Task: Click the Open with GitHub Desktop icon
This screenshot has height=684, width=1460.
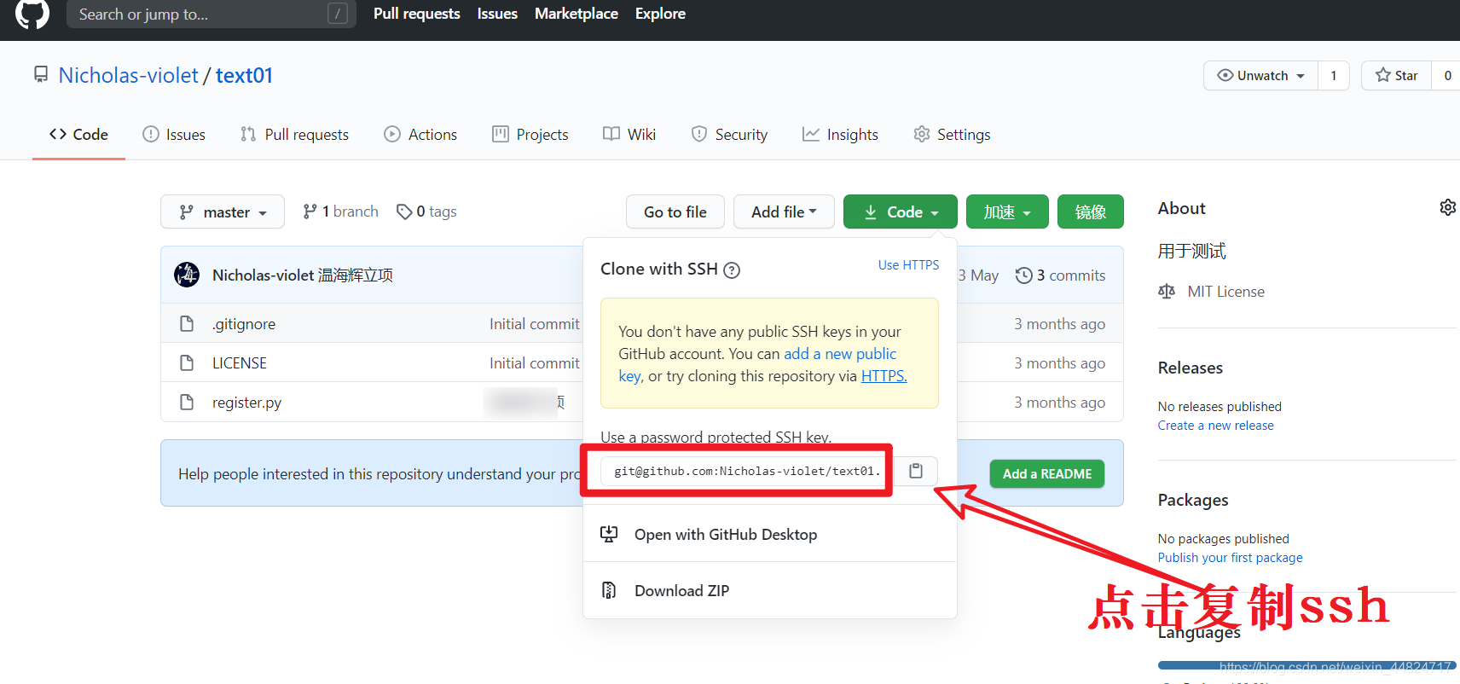Action: point(609,534)
